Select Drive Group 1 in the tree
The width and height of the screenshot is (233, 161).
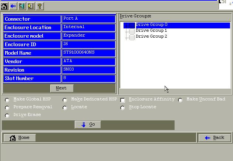tap(151, 31)
